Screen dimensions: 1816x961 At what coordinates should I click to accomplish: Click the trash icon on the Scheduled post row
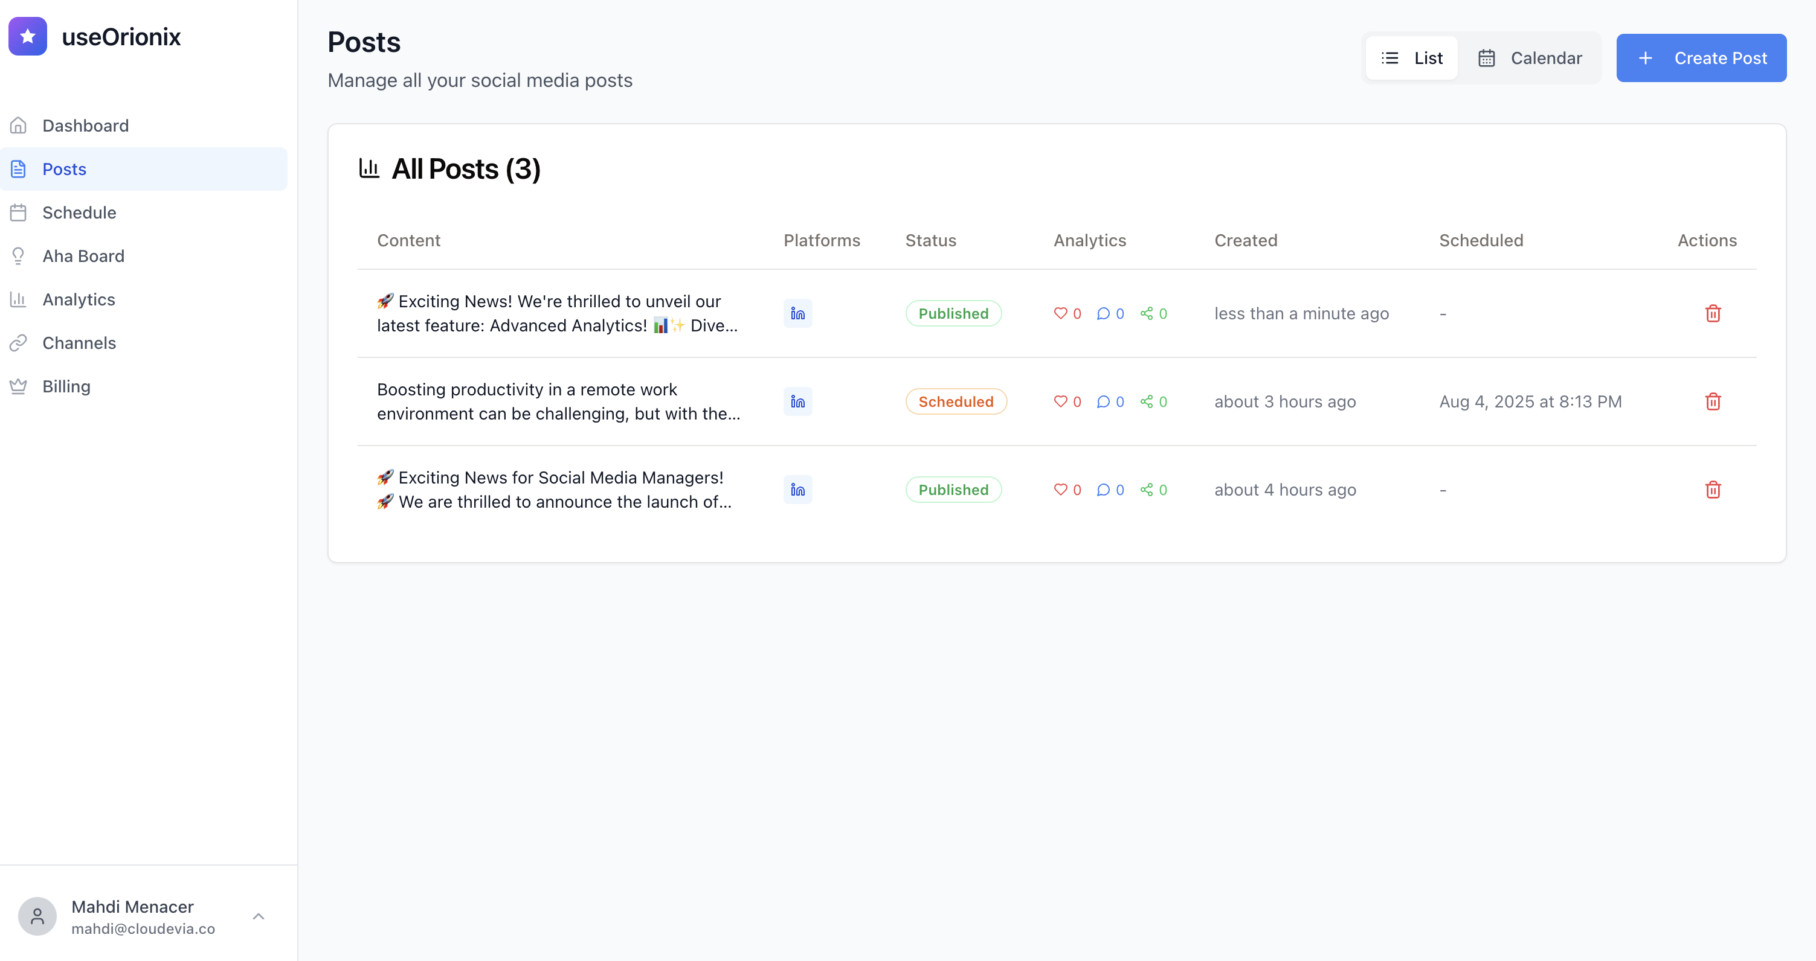point(1712,401)
